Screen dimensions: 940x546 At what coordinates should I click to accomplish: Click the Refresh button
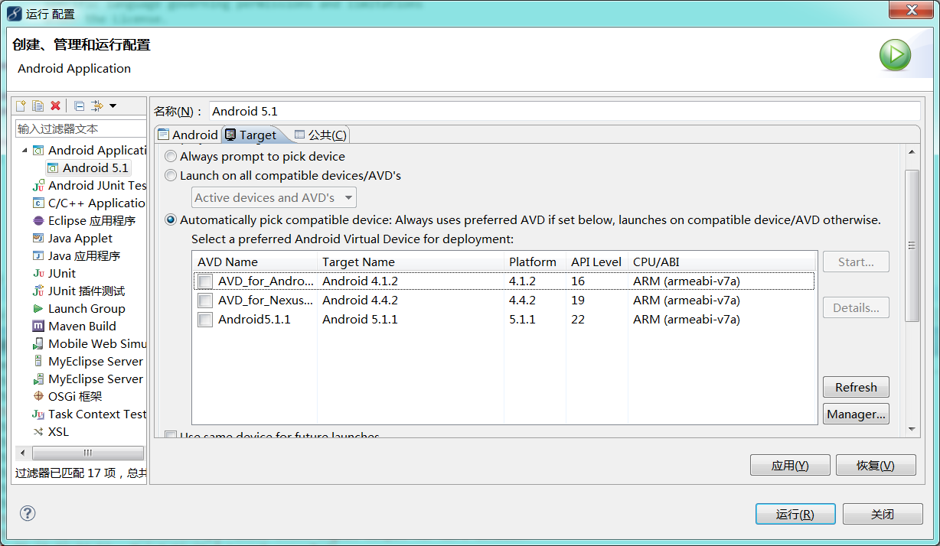pyautogui.click(x=856, y=387)
